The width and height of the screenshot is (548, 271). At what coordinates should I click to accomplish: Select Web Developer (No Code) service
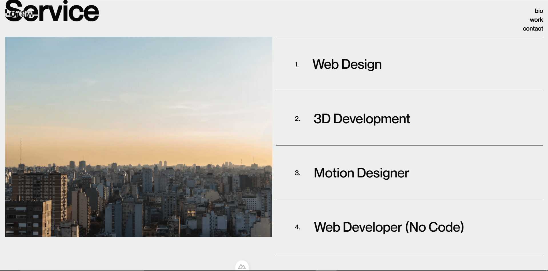point(389,227)
